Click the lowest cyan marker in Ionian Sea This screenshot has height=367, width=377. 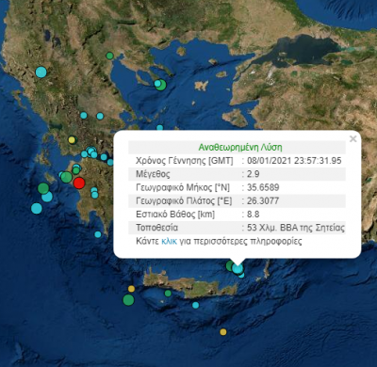pos(37,208)
